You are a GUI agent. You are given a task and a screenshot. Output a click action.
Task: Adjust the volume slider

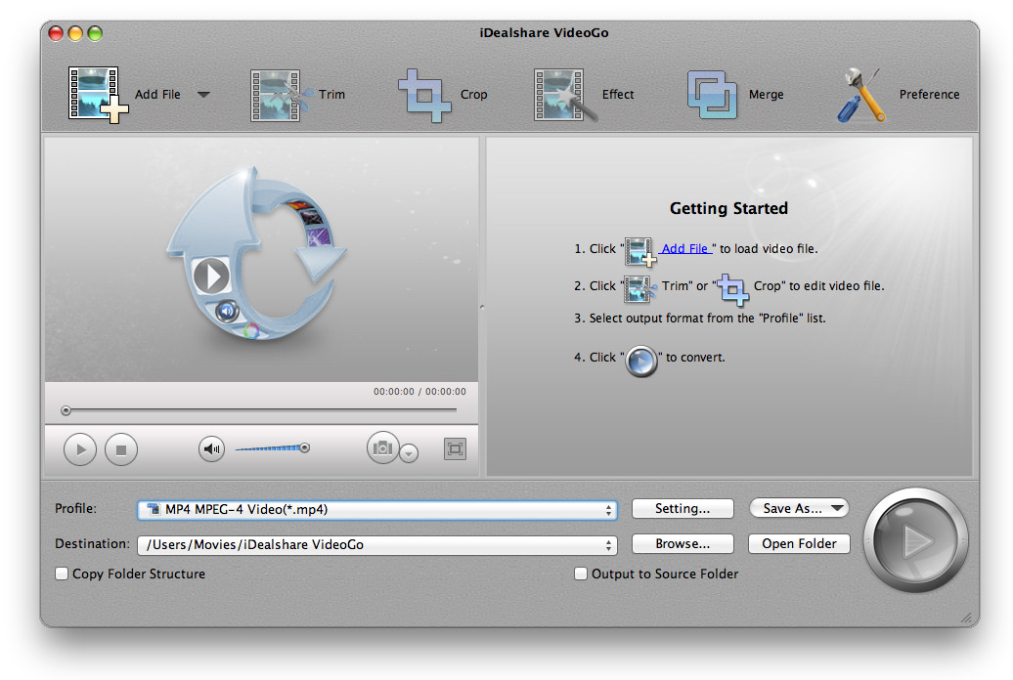click(x=272, y=448)
